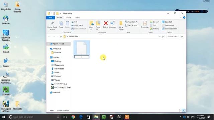The height and width of the screenshot is (120, 214).
Task: Click the Back navigation arrow
Action: pyautogui.click(x=49, y=36)
